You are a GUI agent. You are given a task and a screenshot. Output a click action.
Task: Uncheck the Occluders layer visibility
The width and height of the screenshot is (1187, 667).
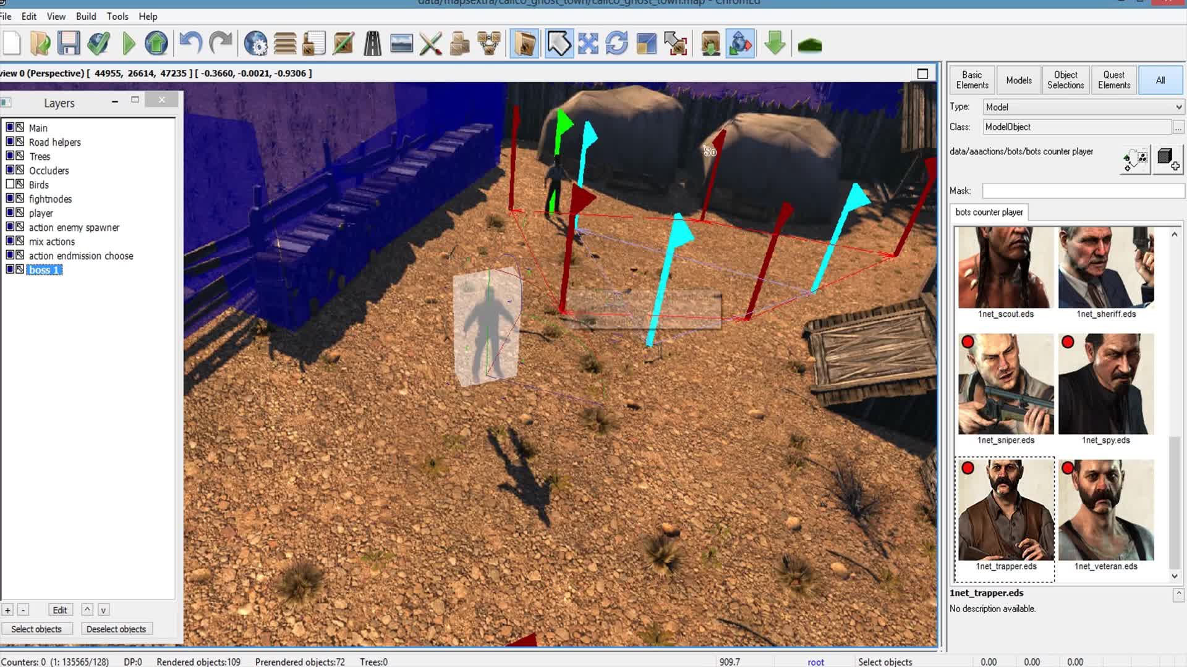click(10, 170)
